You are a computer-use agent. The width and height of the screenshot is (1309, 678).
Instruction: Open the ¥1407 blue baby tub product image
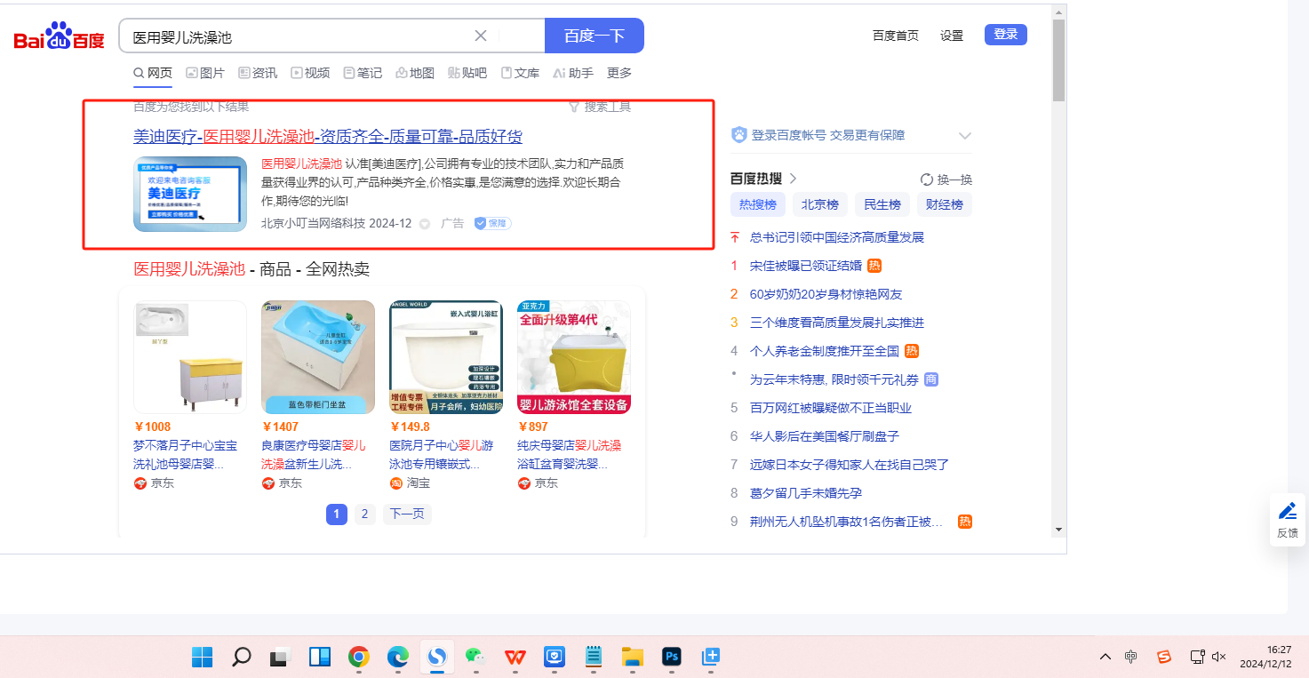pos(318,357)
